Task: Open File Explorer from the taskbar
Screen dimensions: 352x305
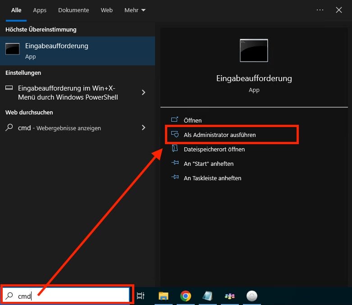Action: tap(163, 296)
